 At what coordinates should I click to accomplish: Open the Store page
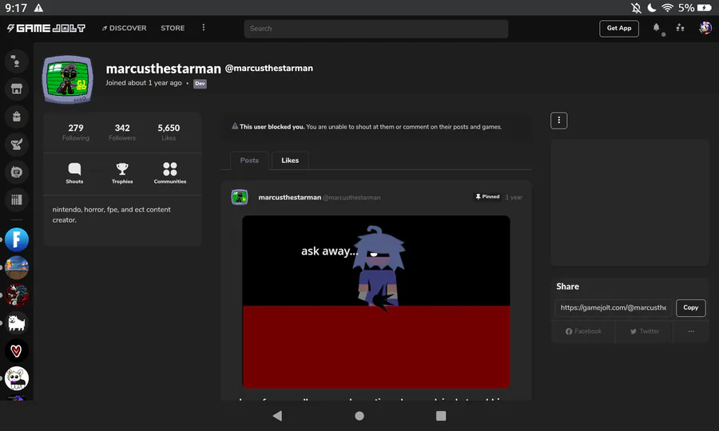coord(173,29)
